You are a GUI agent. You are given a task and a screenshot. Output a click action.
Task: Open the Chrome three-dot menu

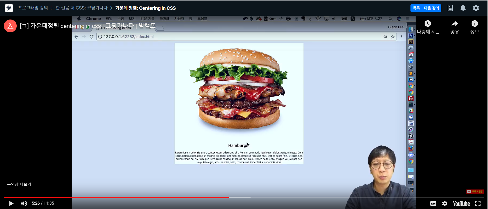[x=401, y=37]
